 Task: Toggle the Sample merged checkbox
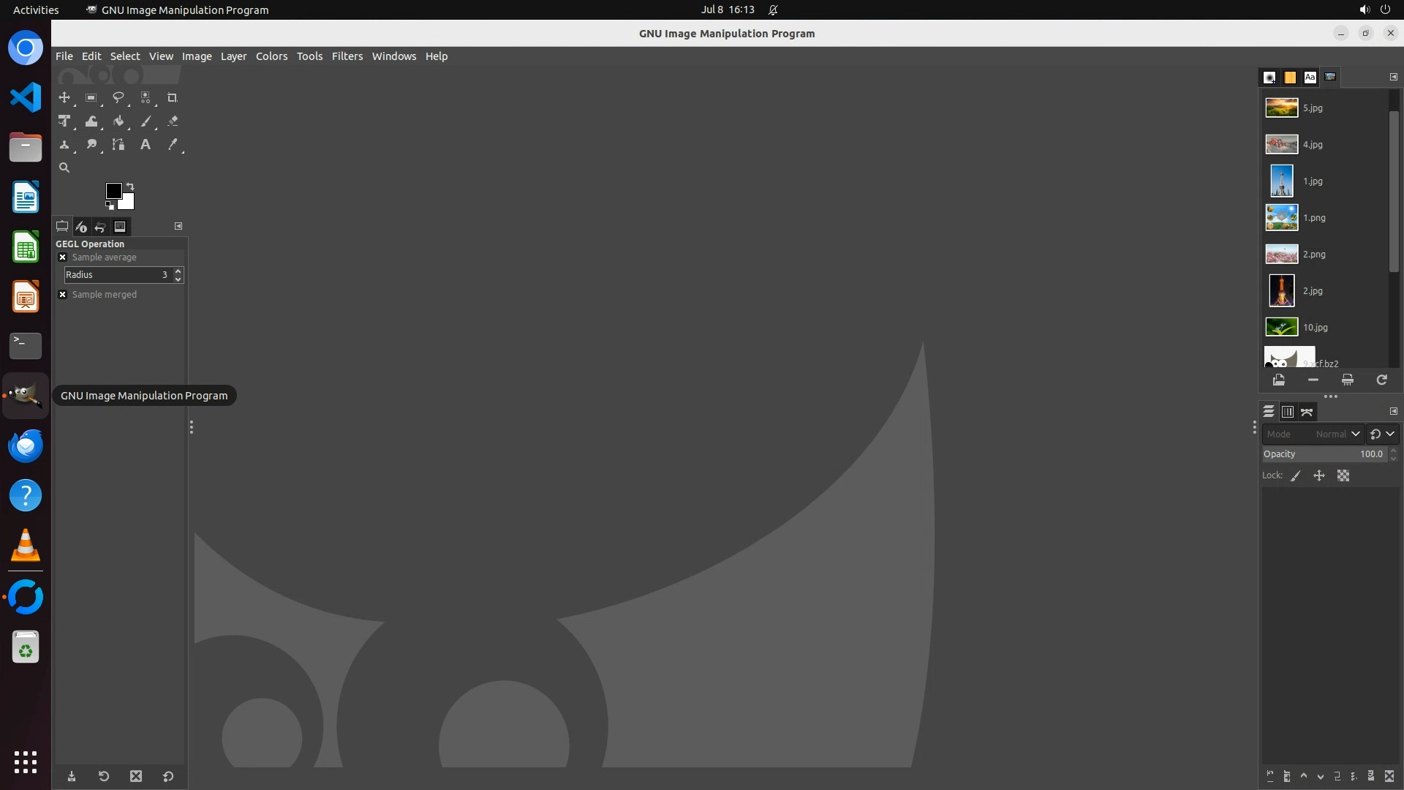click(63, 295)
